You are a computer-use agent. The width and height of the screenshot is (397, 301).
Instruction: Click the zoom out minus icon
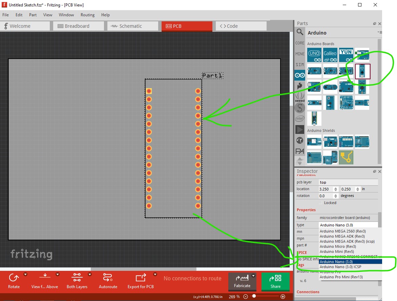pyautogui.click(x=245, y=297)
